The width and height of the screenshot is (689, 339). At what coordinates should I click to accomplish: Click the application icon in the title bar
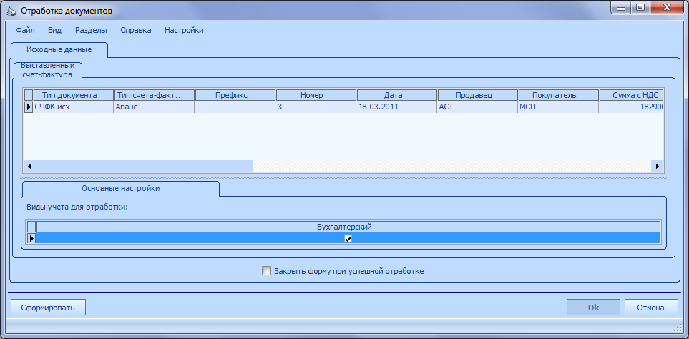(11, 11)
